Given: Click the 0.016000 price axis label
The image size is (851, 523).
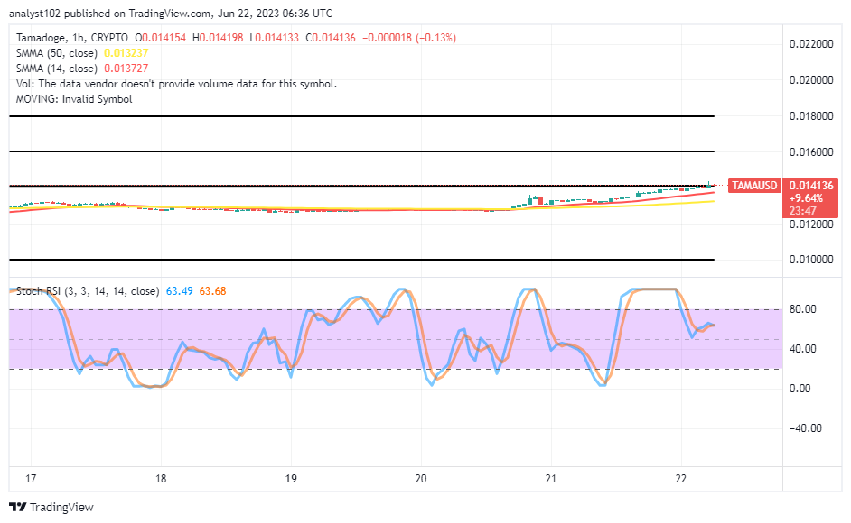Looking at the screenshot, I should coord(811,151).
